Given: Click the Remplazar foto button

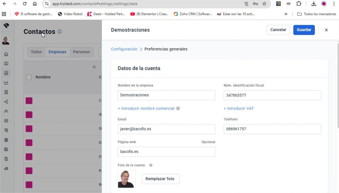Looking at the screenshot, I should (161, 179).
